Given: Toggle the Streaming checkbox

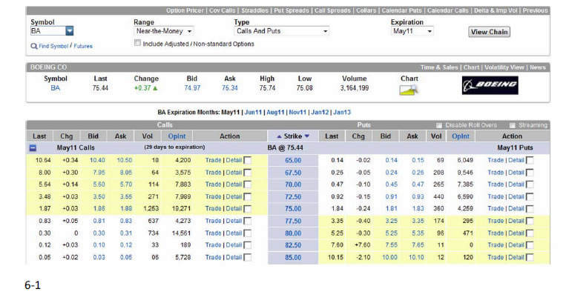Looking at the screenshot, I should [x=513, y=125].
